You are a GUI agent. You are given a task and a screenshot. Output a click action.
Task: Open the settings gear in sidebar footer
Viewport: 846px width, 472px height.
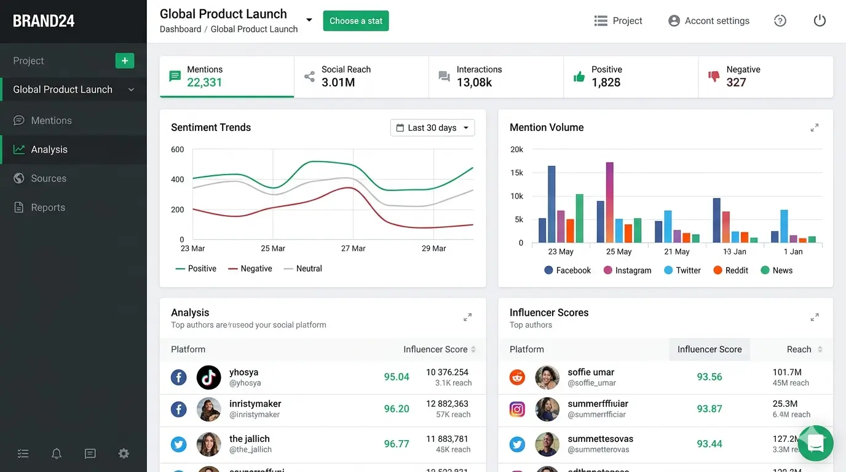point(124,454)
